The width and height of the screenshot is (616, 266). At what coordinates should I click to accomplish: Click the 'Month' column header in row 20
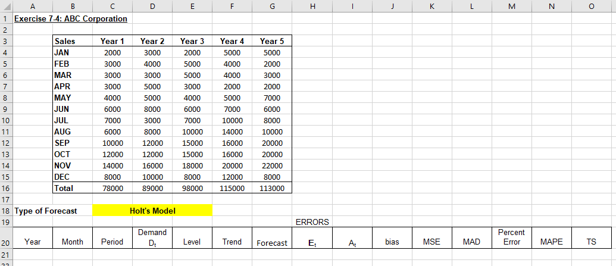point(73,237)
